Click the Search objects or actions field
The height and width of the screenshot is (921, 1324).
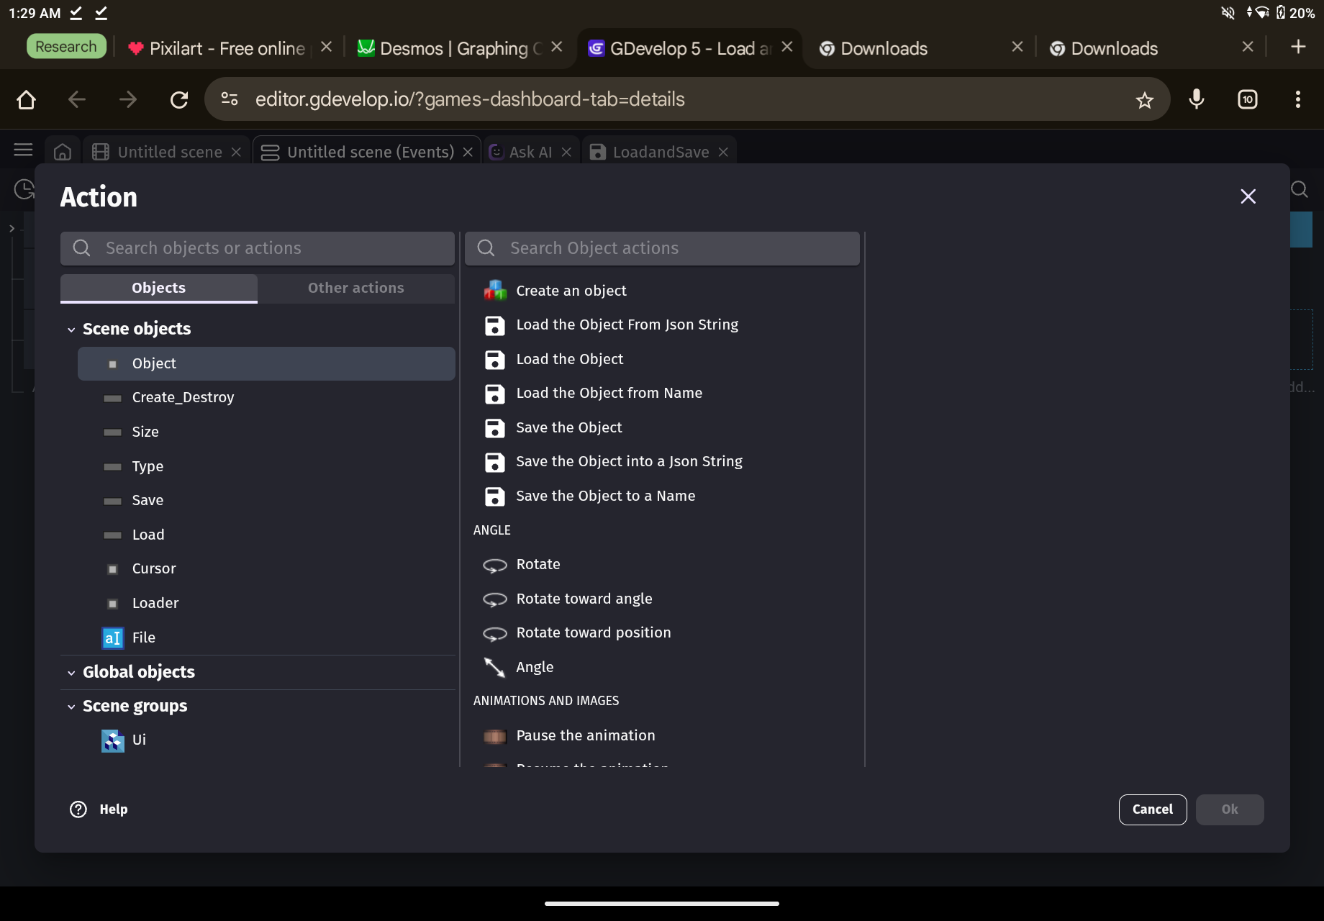click(x=258, y=248)
